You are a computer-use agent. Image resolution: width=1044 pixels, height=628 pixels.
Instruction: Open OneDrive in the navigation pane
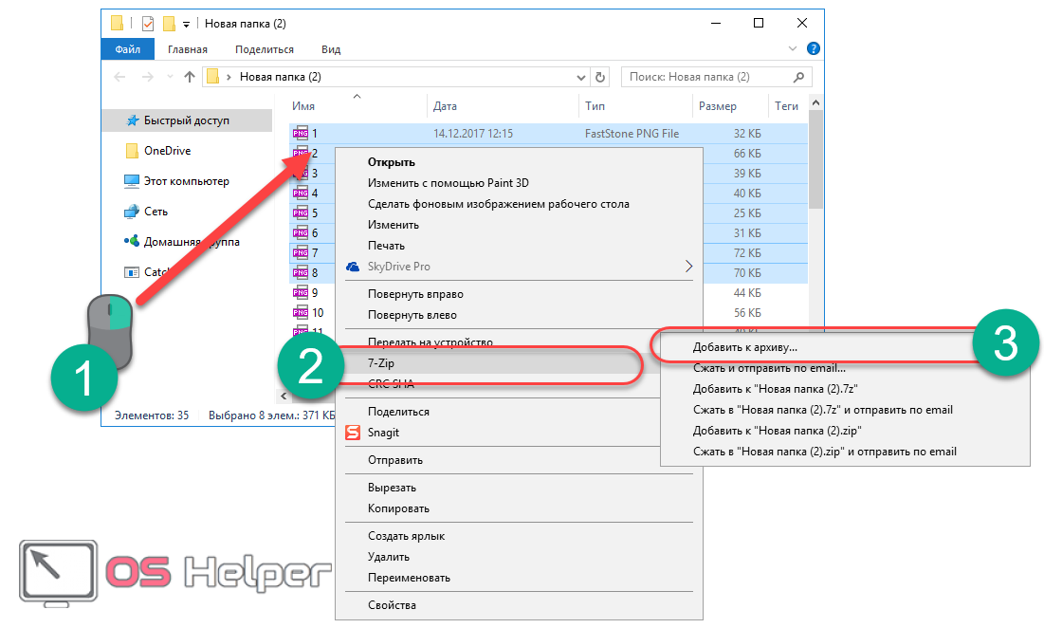(167, 151)
